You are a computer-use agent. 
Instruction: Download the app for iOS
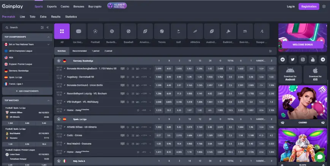point(315,74)
